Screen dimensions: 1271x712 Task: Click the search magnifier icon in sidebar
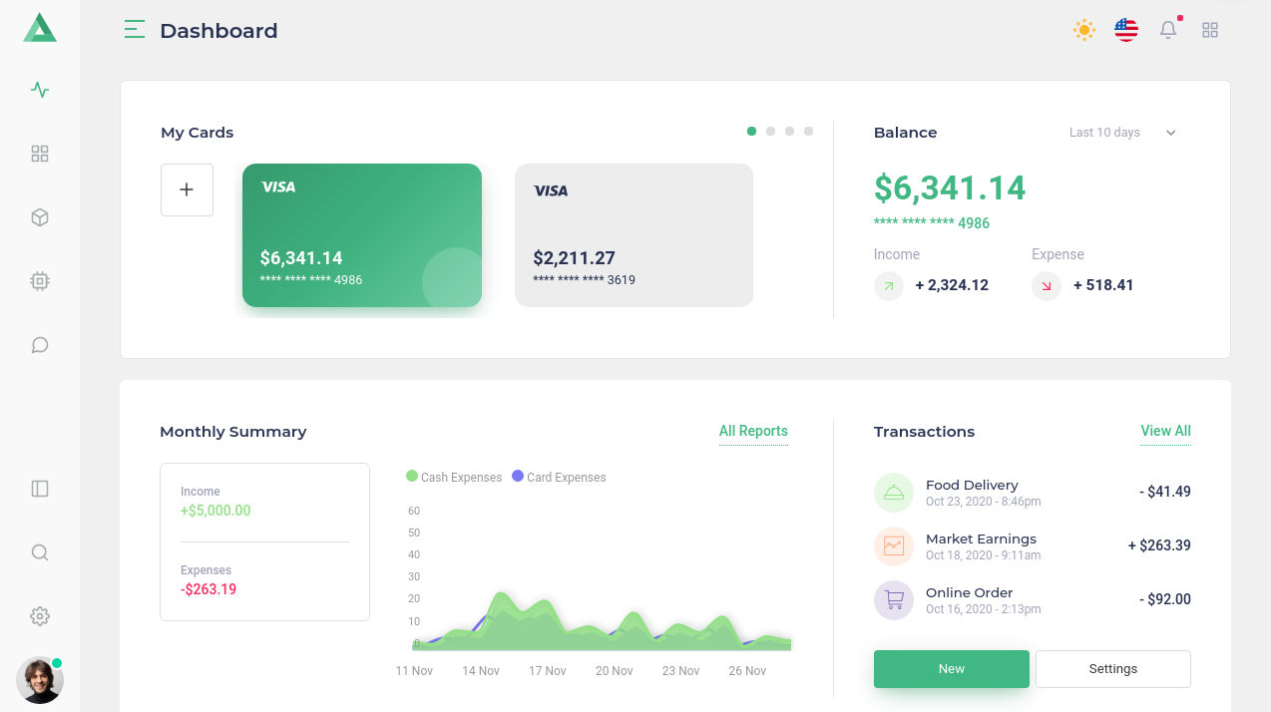tap(40, 552)
